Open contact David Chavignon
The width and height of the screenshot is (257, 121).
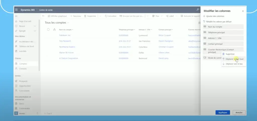(x=166, y=41)
